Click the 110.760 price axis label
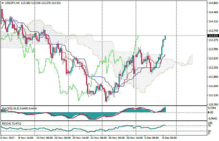 [213, 105]
